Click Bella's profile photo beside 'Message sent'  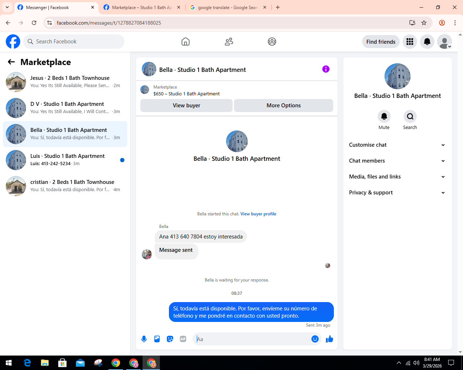147,254
